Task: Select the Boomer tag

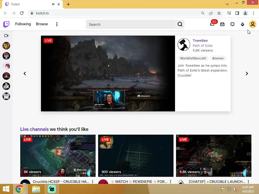Action: pos(218,58)
